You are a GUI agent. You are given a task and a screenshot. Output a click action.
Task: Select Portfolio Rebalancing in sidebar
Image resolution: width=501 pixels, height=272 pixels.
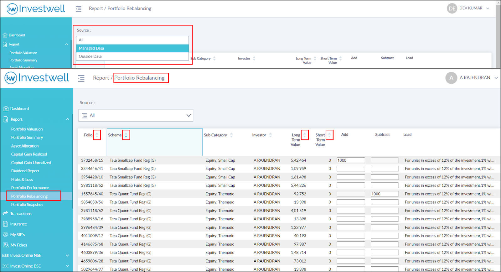coord(29,196)
